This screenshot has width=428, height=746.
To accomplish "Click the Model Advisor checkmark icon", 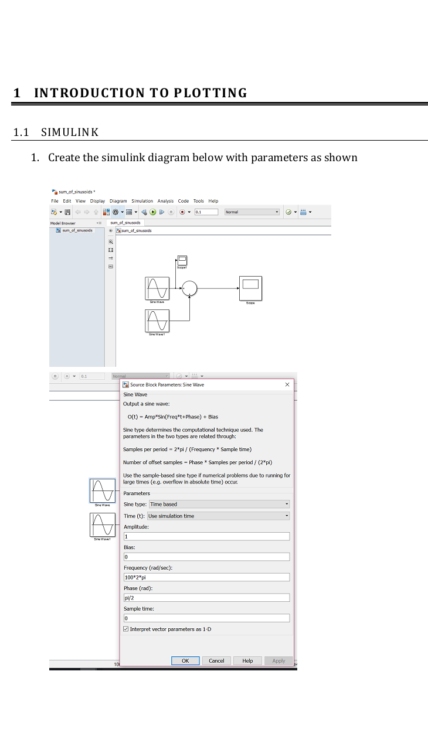I will (x=288, y=212).
